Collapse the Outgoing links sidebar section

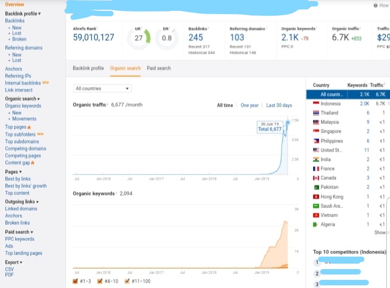tap(22, 201)
